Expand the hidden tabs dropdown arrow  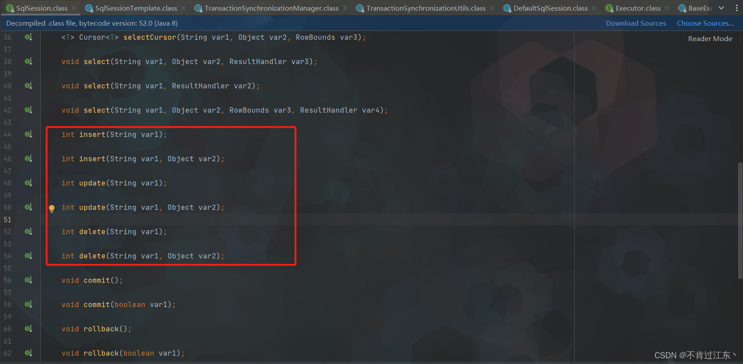tap(721, 8)
